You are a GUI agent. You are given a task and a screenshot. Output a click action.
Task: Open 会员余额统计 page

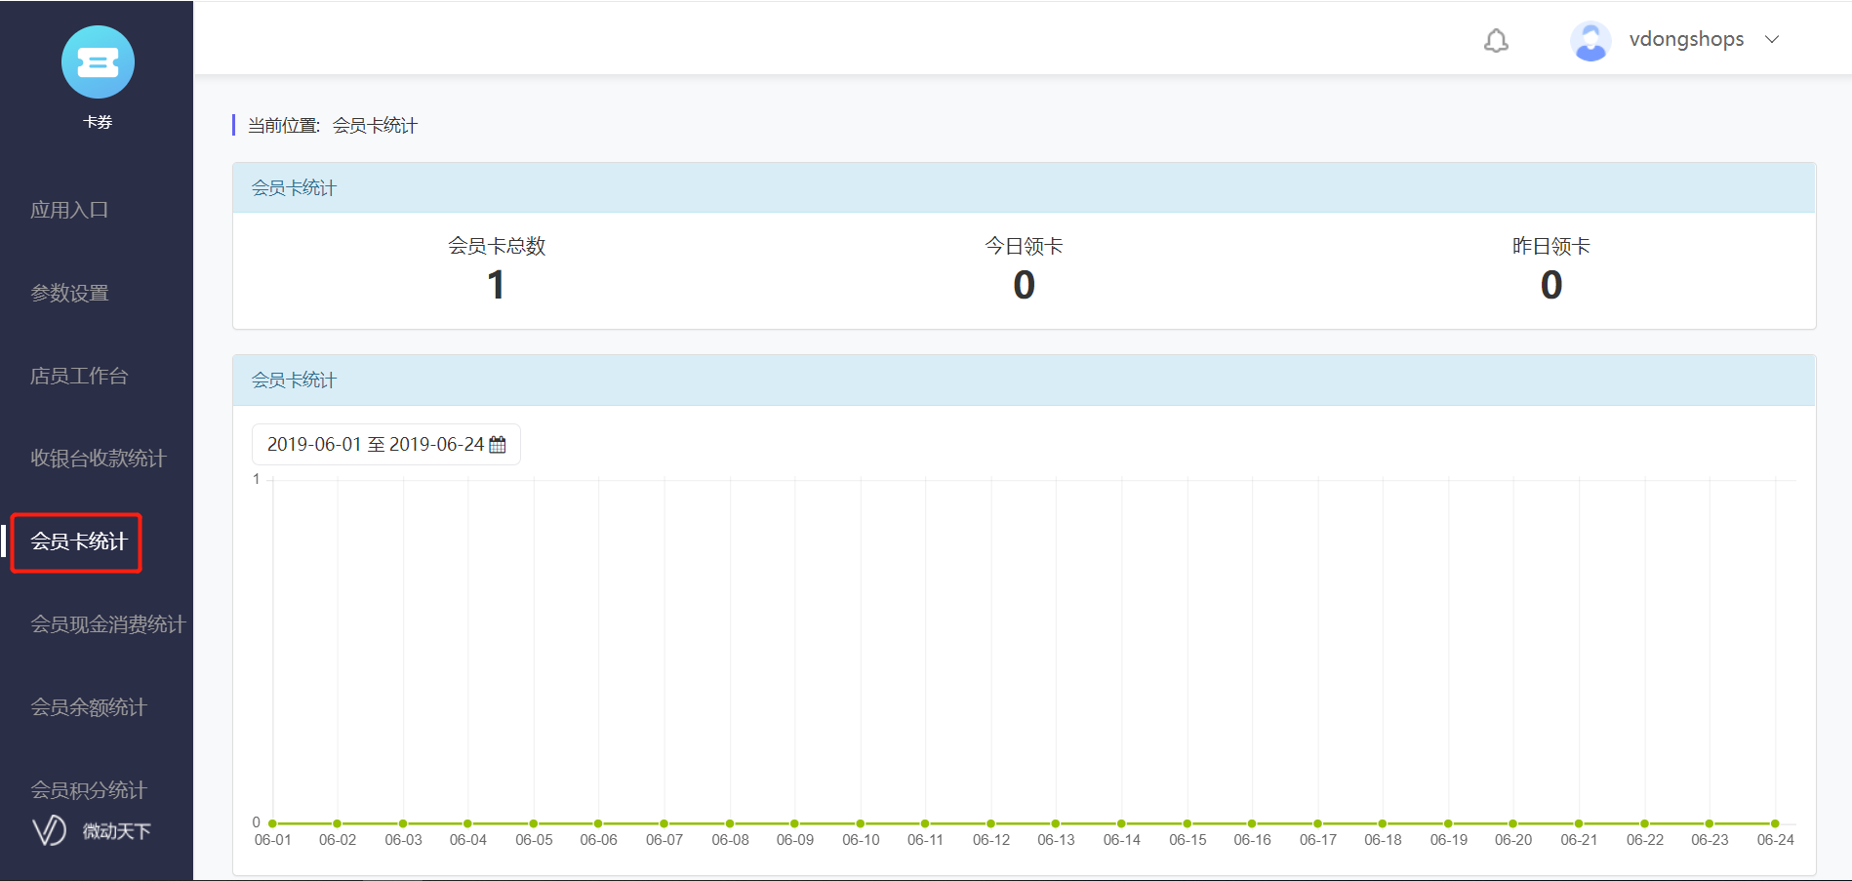click(89, 707)
